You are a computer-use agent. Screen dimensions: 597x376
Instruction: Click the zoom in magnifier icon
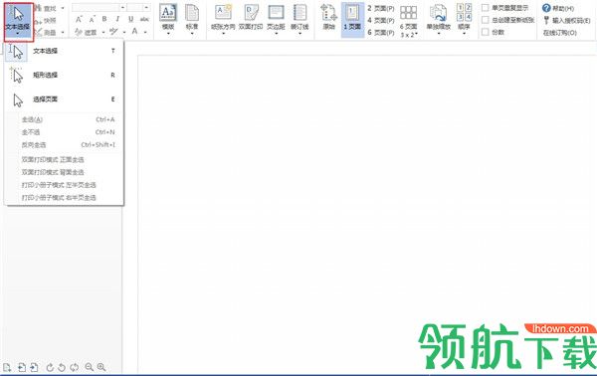pos(101,367)
